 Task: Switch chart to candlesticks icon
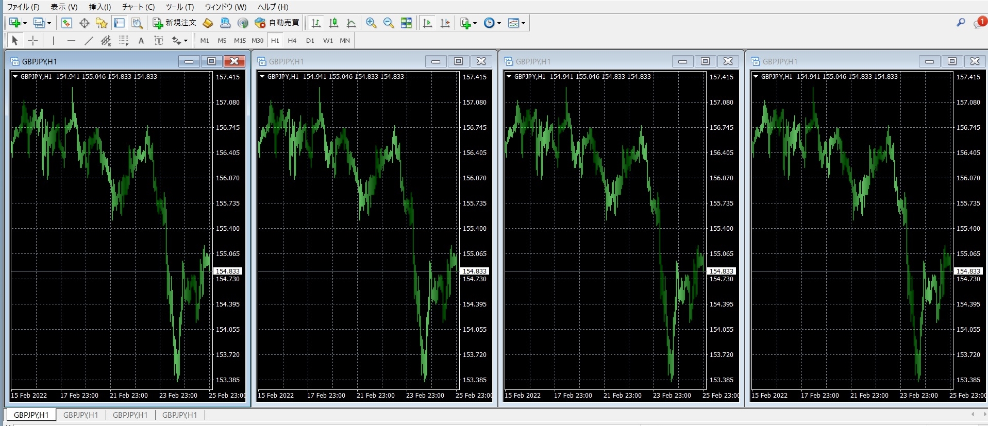(x=333, y=23)
